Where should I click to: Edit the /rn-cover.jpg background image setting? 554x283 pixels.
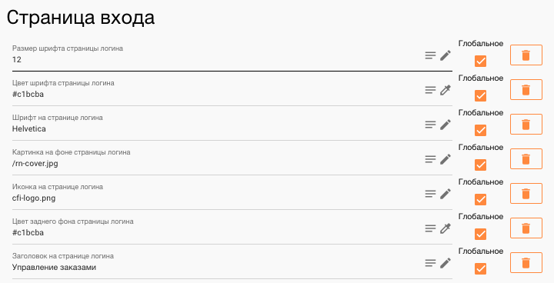446,159
